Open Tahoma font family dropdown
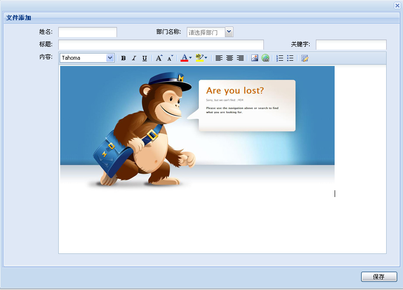Screen dimensions: 403x290 110,58
